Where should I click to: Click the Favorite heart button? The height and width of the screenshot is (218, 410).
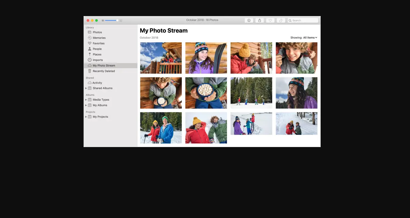[270, 20]
